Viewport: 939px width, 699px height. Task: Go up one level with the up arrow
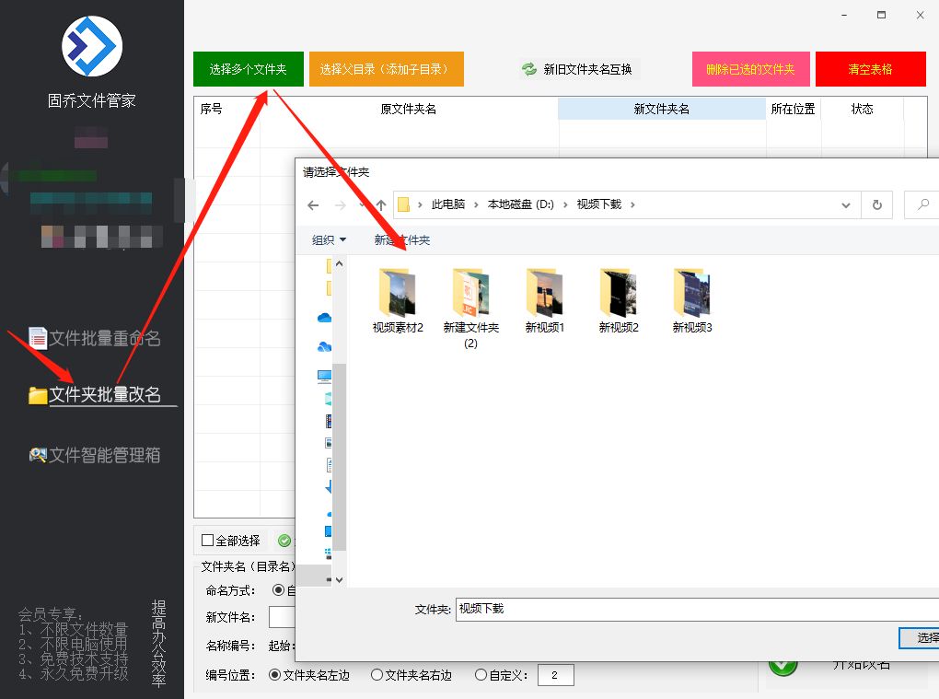pyautogui.click(x=381, y=205)
